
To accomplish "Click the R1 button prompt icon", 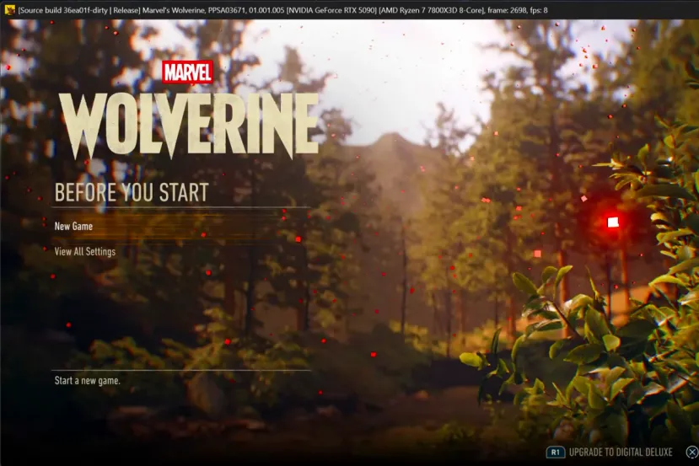I will (555, 453).
